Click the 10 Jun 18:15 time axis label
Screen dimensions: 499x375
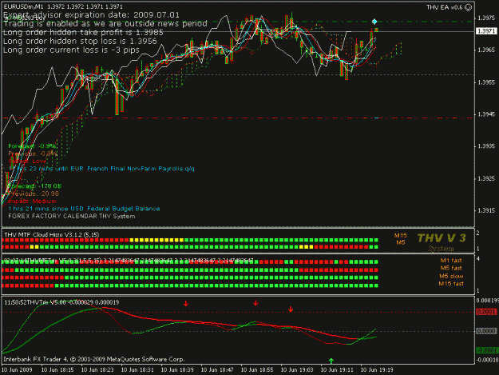coord(57,370)
